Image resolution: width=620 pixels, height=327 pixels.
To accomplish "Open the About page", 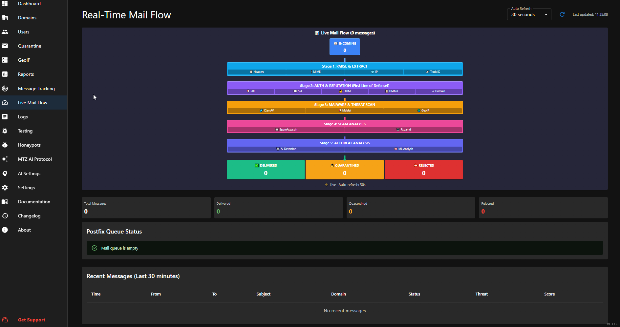I will point(24,230).
